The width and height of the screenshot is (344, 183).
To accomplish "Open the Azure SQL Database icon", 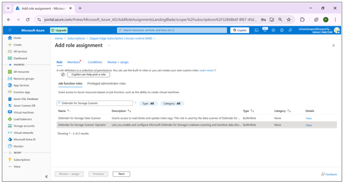I will click(x=10, y=99).
